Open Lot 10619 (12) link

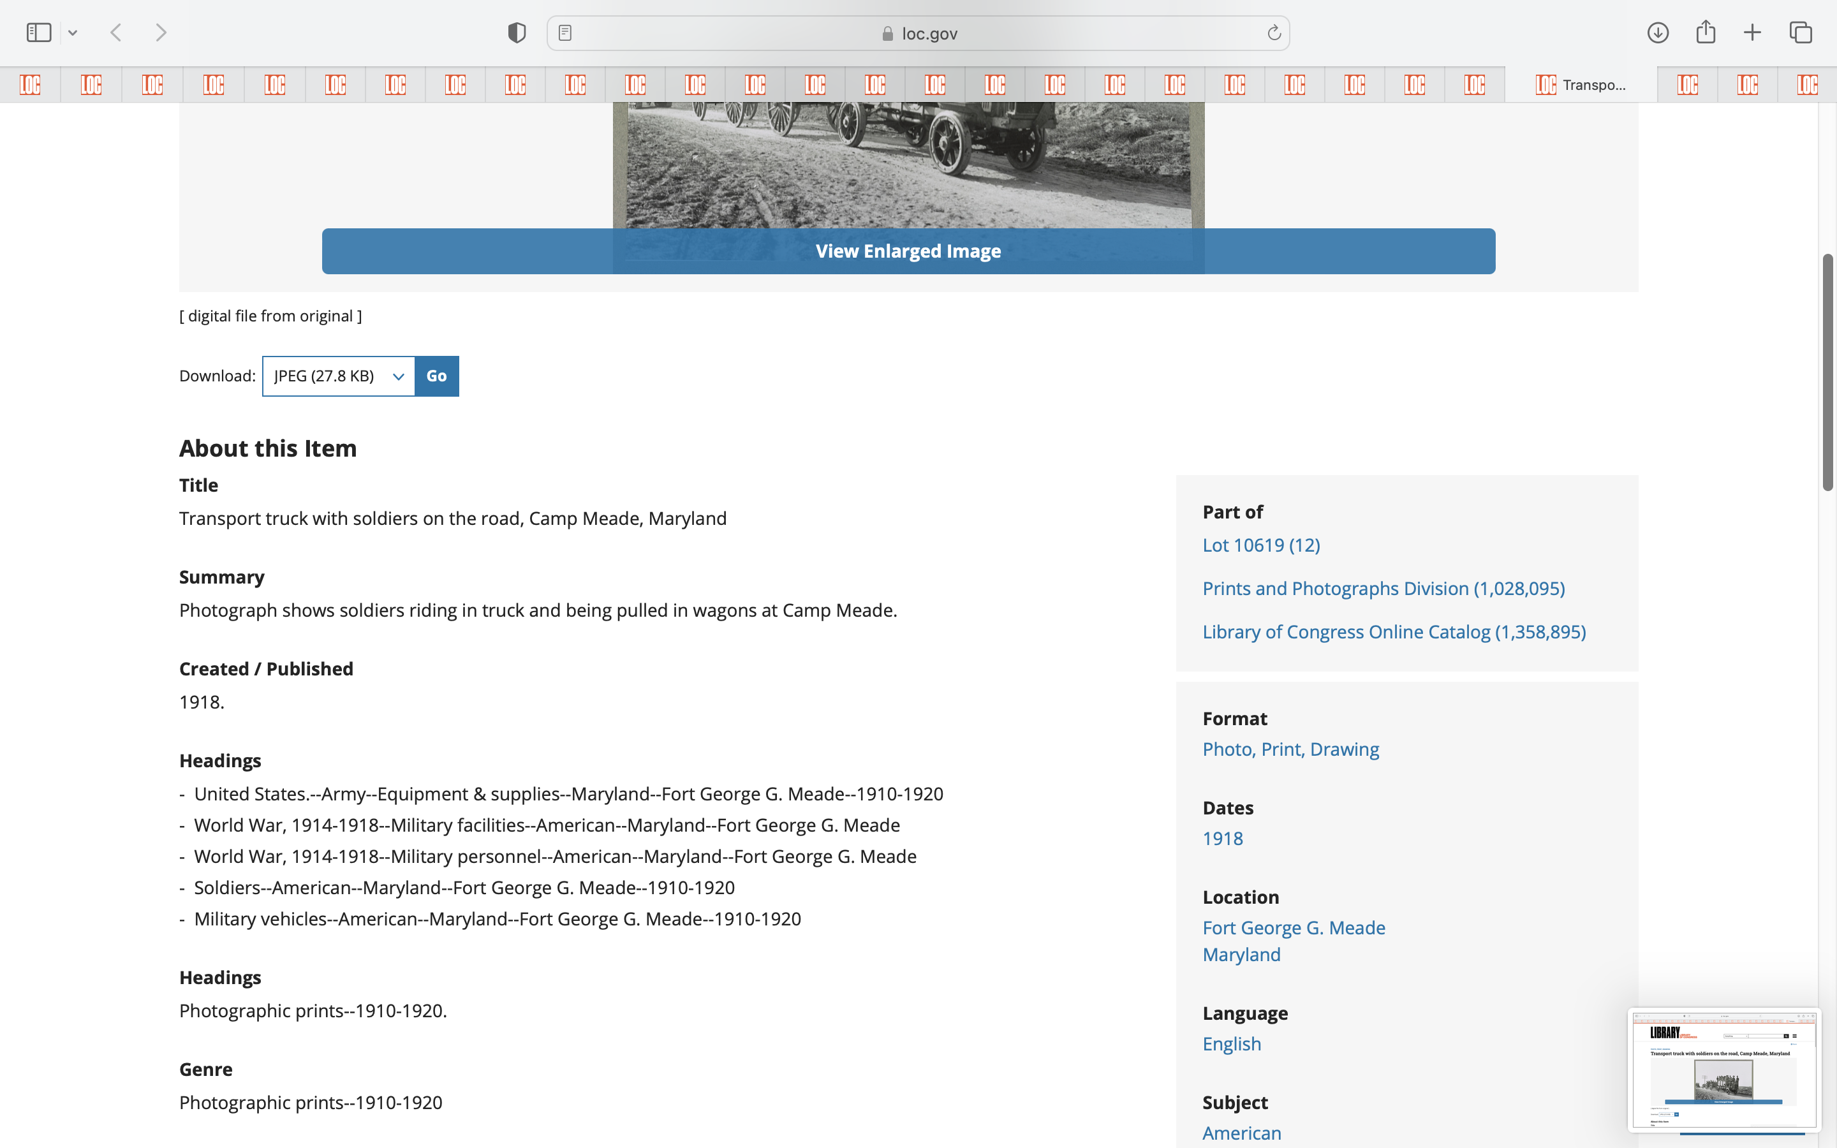click(x=1261, y=545)
